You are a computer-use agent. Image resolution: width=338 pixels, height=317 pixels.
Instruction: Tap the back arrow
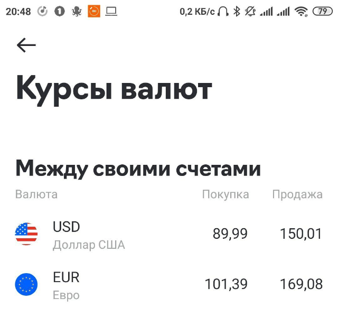click(x=26, y=45)
